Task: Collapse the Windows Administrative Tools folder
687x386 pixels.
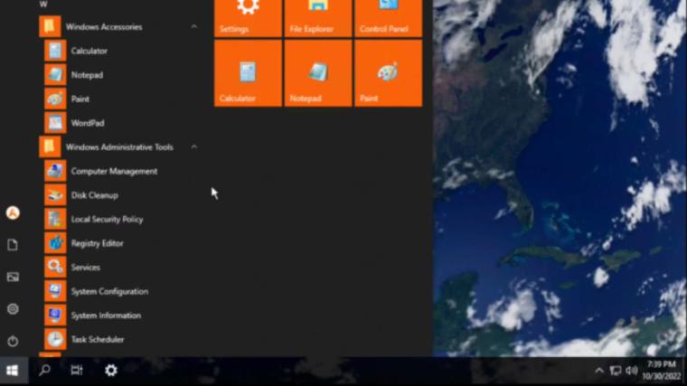Action: point(194,146)
